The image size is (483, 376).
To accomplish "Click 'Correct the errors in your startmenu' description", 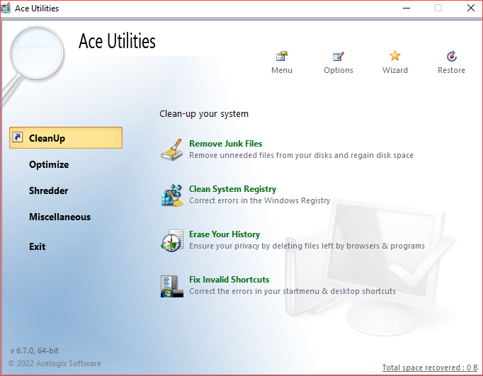I will (292, 291).
